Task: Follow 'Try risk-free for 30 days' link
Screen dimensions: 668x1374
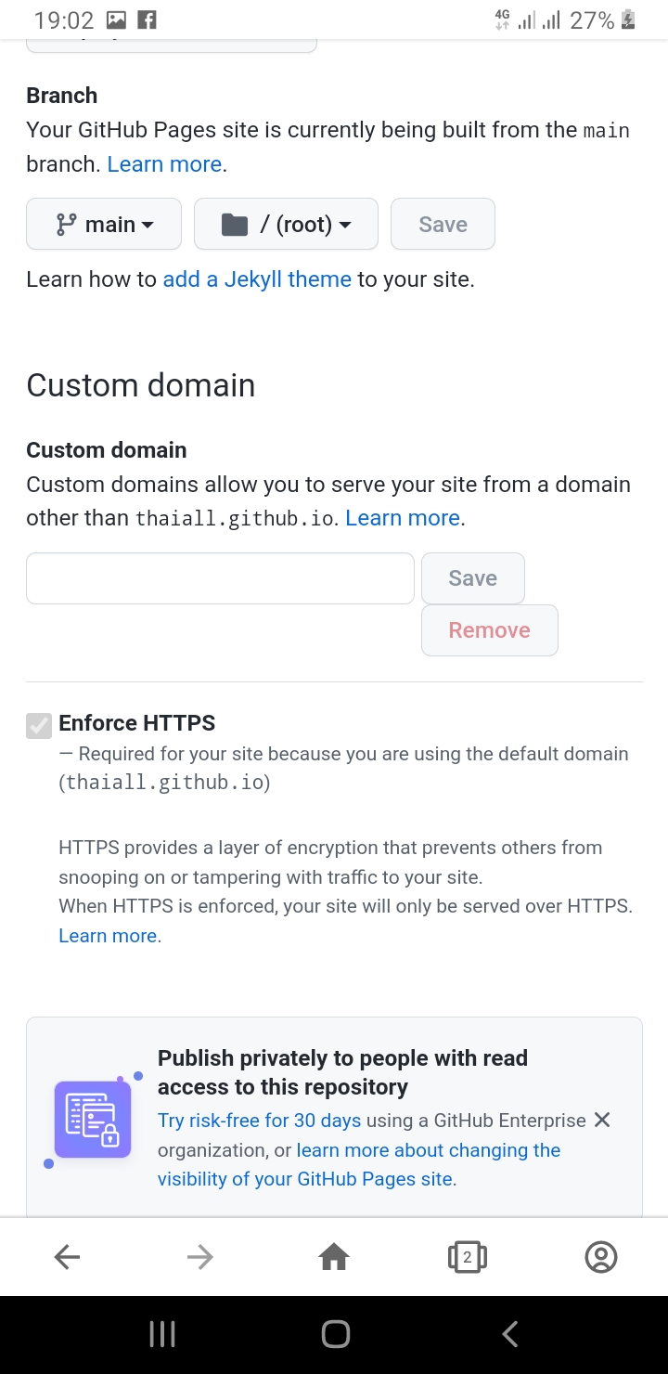Action: (x=259, y=1121)
